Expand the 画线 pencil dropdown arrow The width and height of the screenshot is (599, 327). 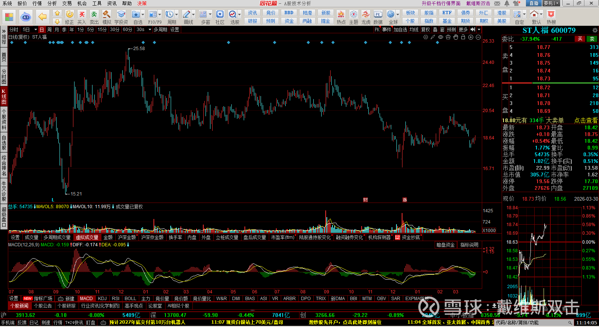194,14
